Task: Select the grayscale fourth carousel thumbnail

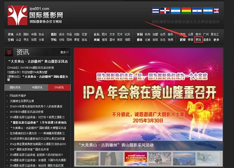Action: click(x=160, y=159)
